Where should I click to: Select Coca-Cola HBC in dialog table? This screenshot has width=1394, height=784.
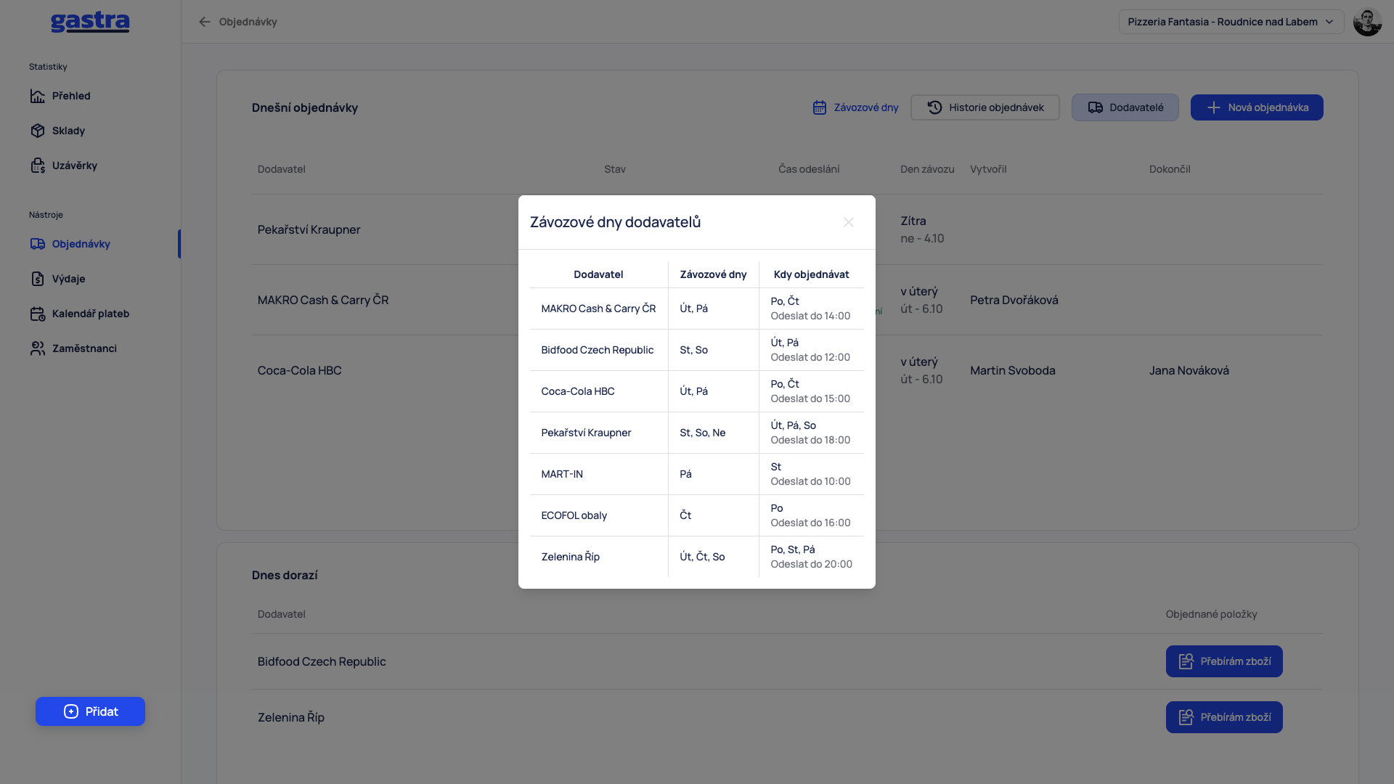(x=578, y=391)
